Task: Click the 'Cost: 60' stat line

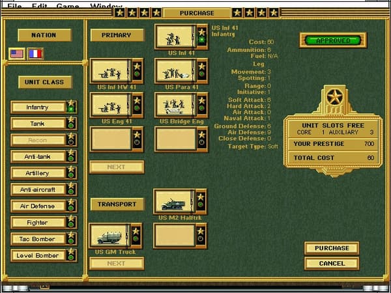Action: pos(261,42)
